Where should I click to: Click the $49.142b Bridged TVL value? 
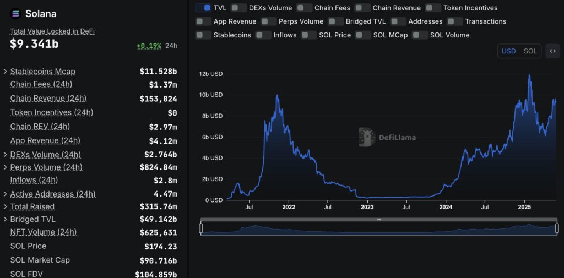(x=158, y=219)
